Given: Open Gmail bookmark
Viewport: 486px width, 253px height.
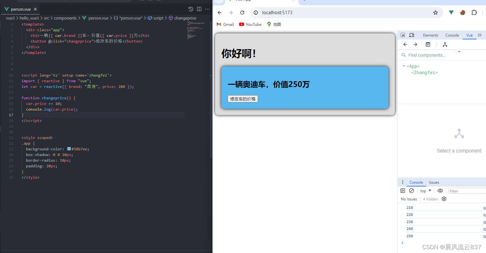Looking at the screenshot, I should point(225,24).
